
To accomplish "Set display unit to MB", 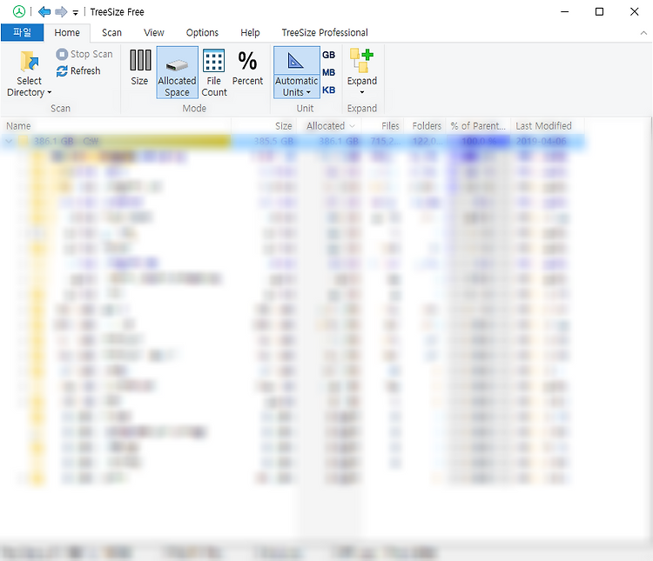I will tap(328, 72).
